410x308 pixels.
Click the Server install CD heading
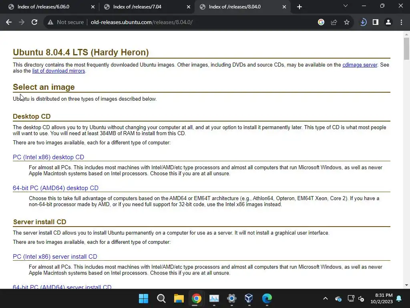40,222
